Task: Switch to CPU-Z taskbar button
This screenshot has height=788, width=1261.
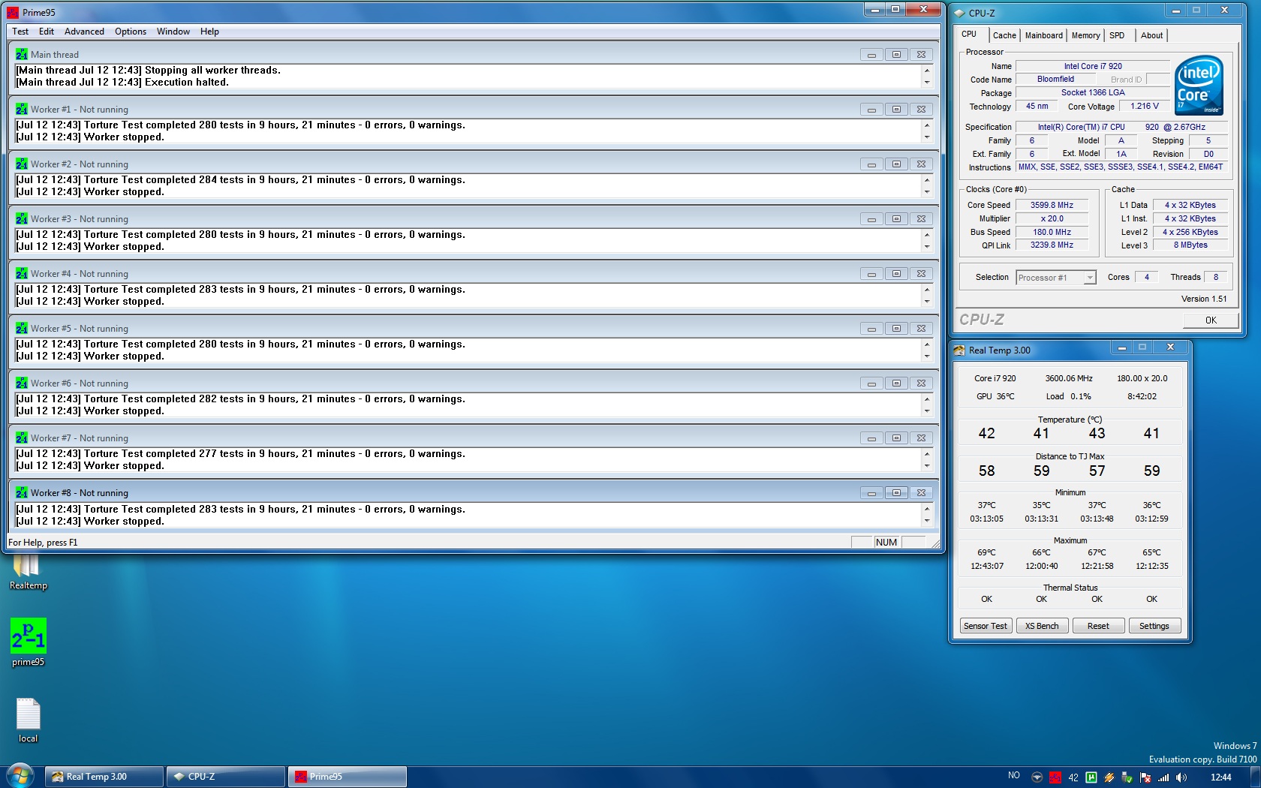Action: (226, 777)
